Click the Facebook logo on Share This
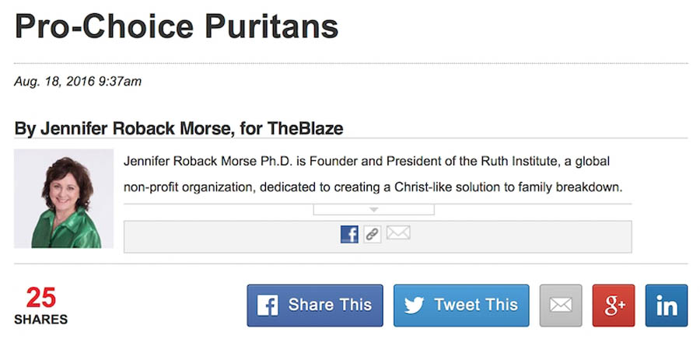The image size is (700, 349). coord(268,305)
